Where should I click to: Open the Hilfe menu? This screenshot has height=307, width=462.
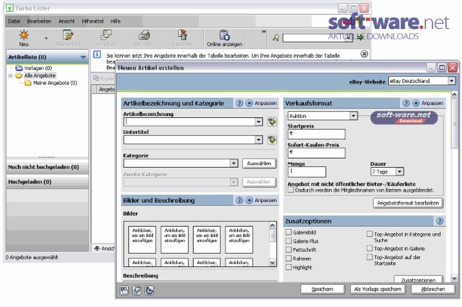pyautogui.click(x=116, y=21)
